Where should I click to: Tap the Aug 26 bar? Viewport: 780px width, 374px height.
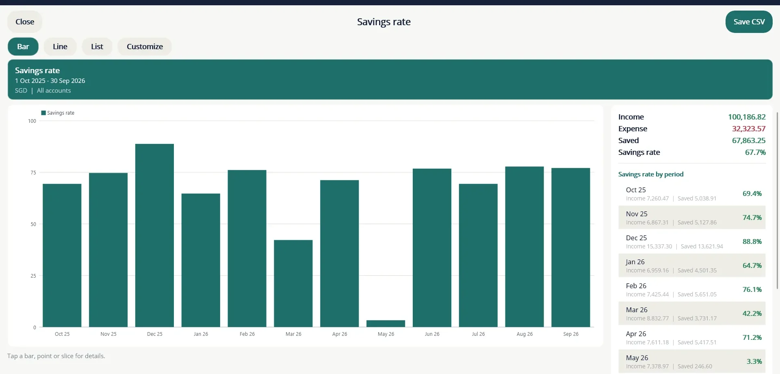pos(524,247)
